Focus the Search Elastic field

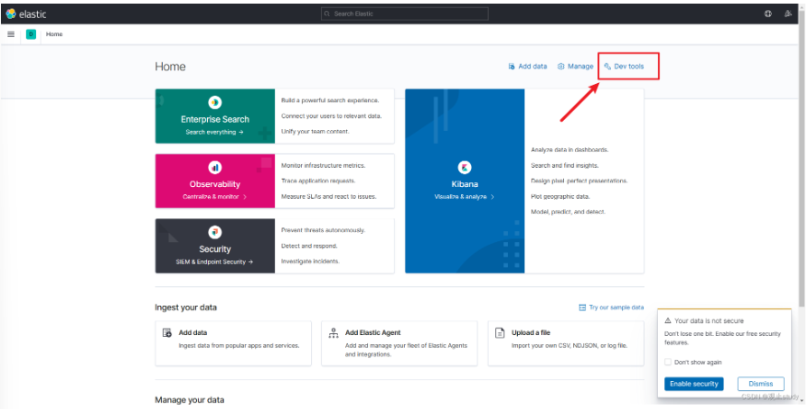point(405,14)
